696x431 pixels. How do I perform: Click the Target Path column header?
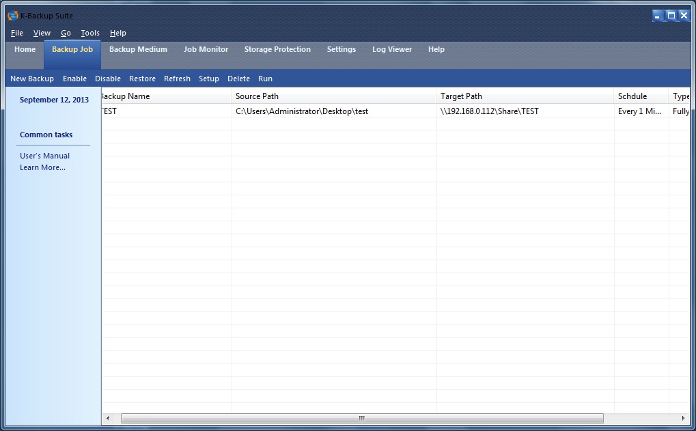coord(525,96)
